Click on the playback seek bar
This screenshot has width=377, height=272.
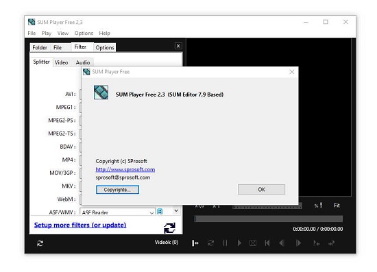pos(268,219)
